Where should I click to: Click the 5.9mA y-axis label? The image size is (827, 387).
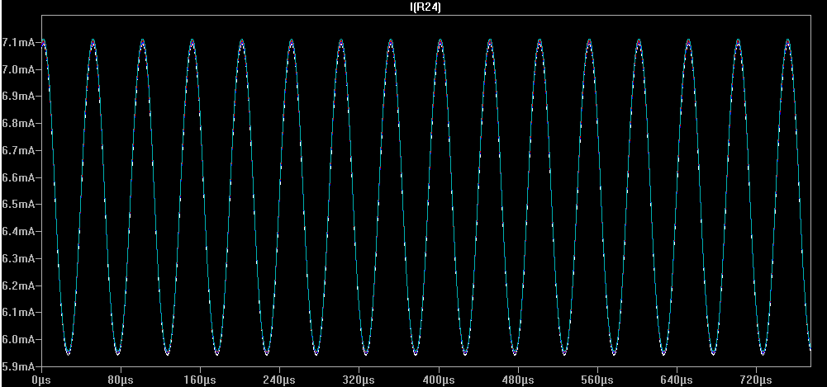pyautogui.click(x=17, y=366)
